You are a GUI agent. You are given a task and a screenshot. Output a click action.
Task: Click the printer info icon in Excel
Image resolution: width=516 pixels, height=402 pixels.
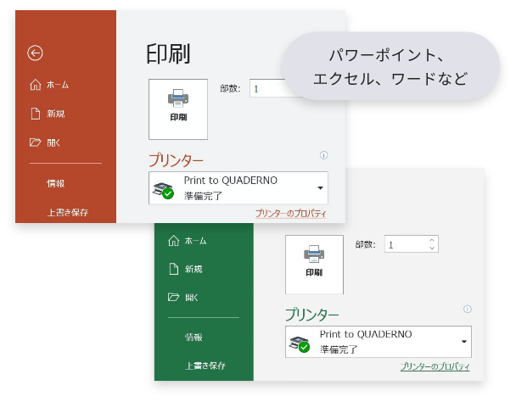[x=467, y=310]
